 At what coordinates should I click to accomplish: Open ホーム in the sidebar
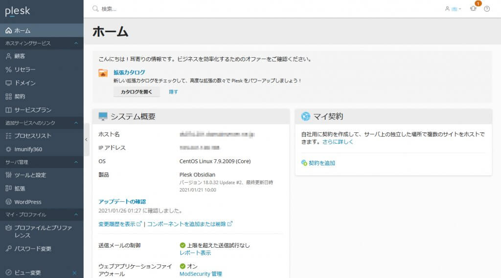(42, 30)
